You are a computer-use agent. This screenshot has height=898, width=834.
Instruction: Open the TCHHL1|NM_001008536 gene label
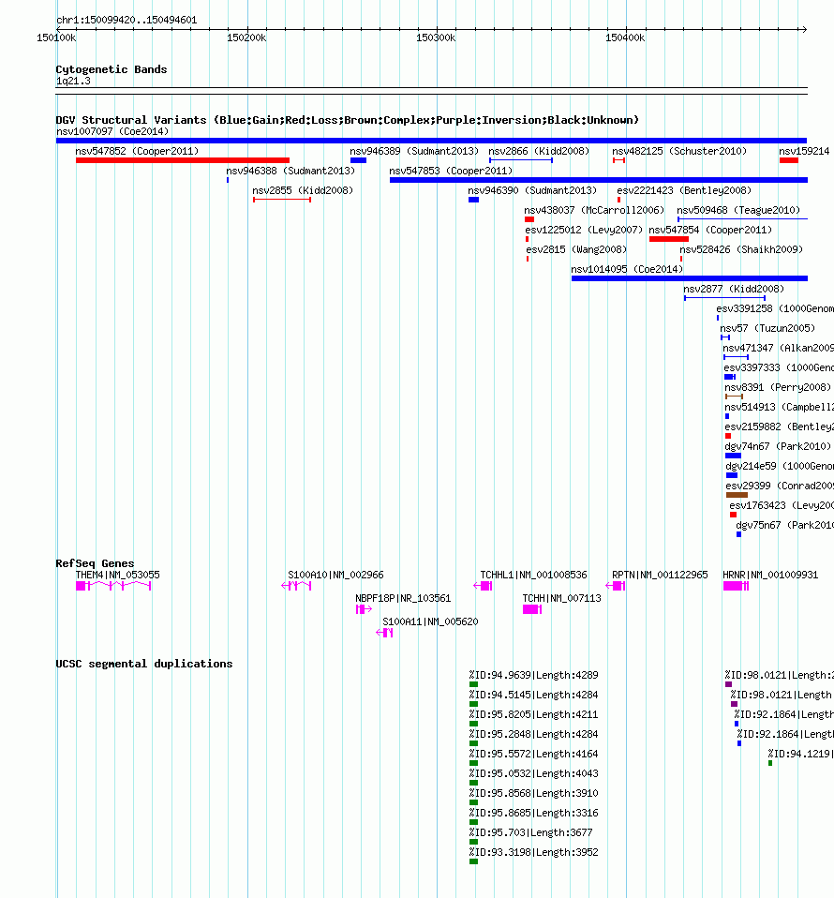[x=533, y=575]
